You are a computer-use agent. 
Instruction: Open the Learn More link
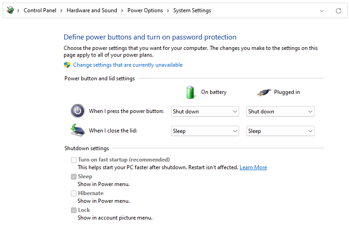tap(253, 167)
